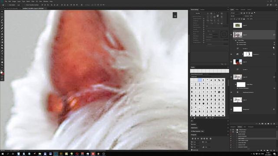Open the File menu
The width and height of the screenshot is (278, 156).
6,1
